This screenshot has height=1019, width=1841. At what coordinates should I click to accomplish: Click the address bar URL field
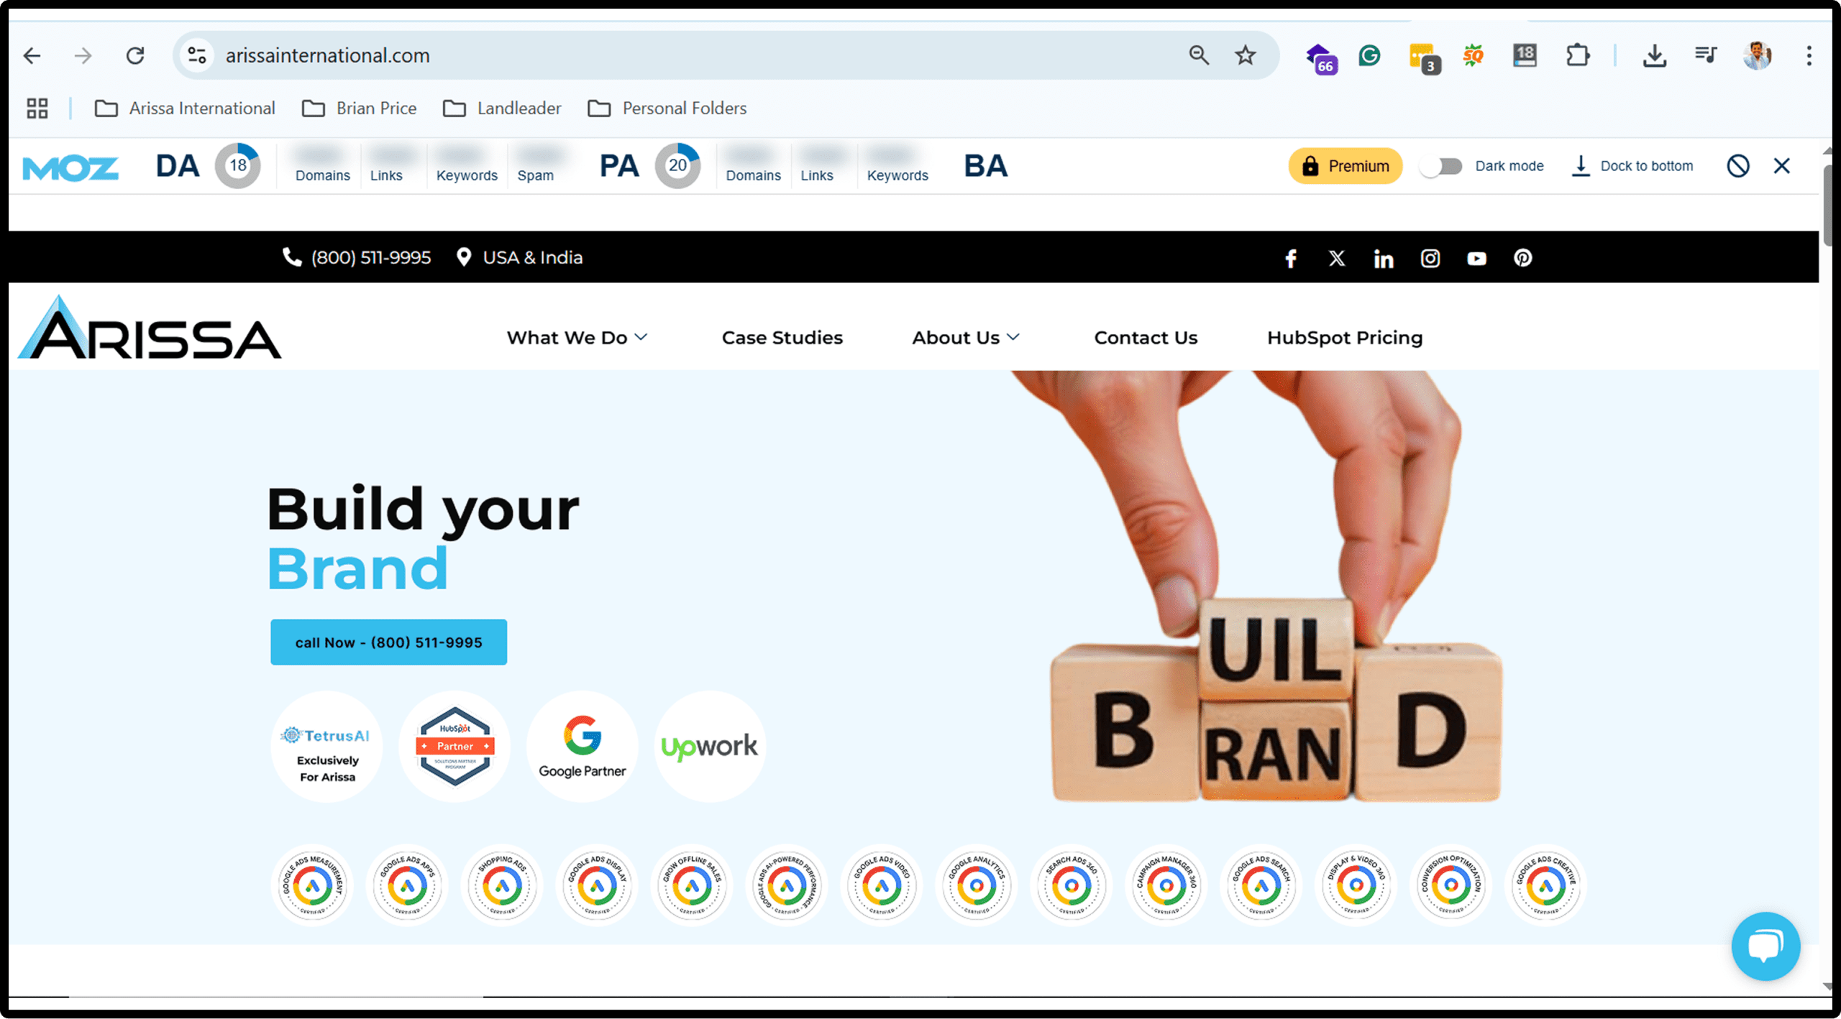pyautogui.click(x=647, y=55)
